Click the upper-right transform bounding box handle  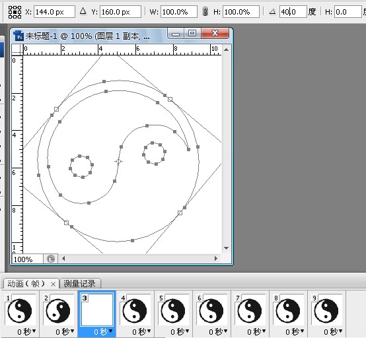(x=170, y=100)
